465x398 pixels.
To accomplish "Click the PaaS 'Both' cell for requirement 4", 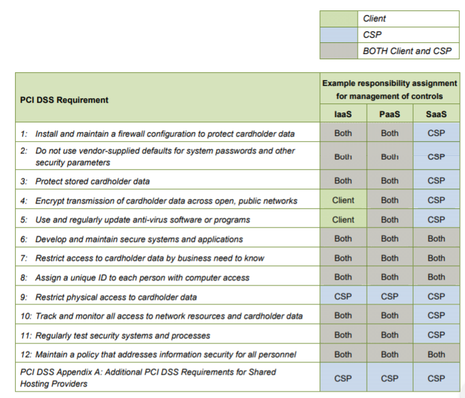I will (390, 200).
